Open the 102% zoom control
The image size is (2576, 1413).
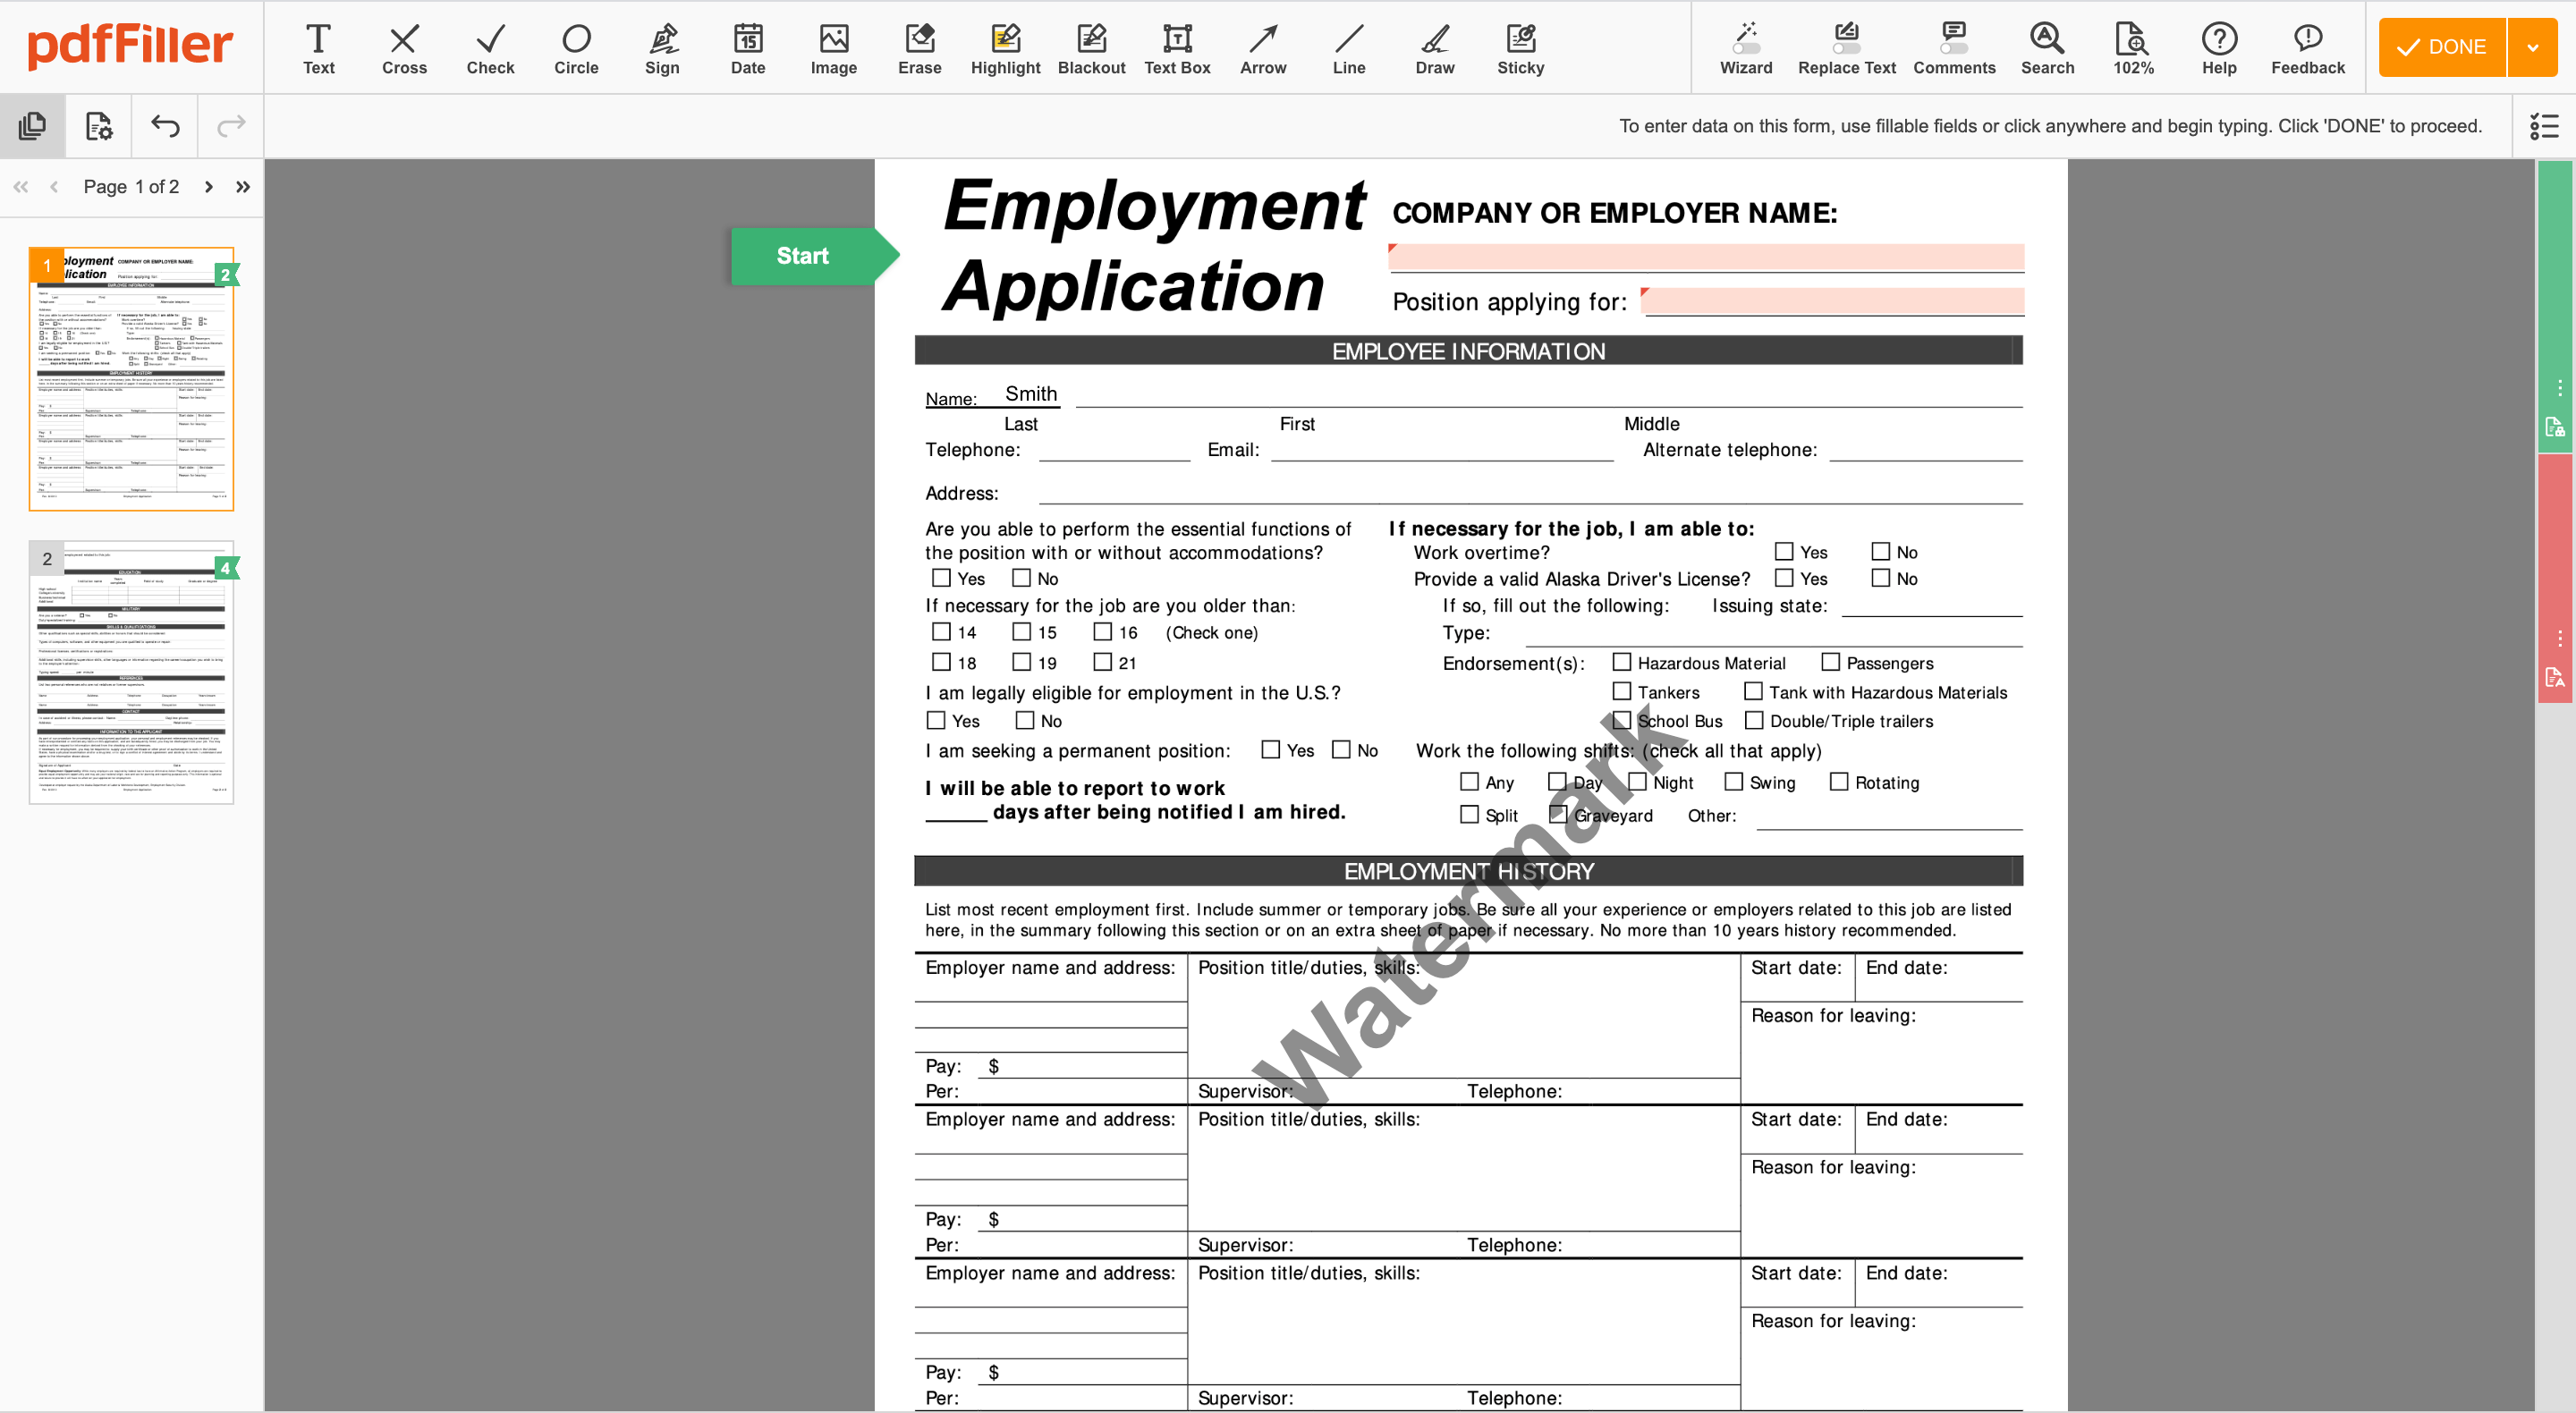2133,48
